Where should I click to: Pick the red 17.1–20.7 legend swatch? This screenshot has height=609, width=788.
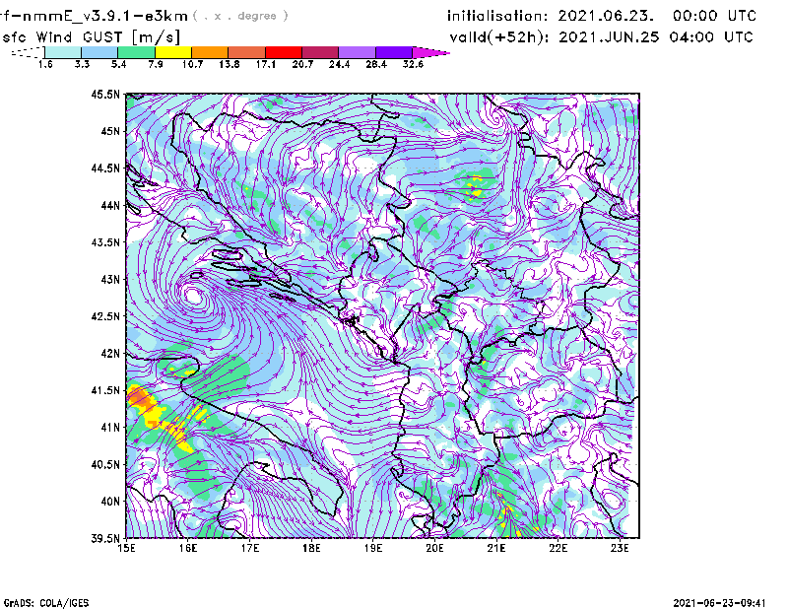point(284,52)
